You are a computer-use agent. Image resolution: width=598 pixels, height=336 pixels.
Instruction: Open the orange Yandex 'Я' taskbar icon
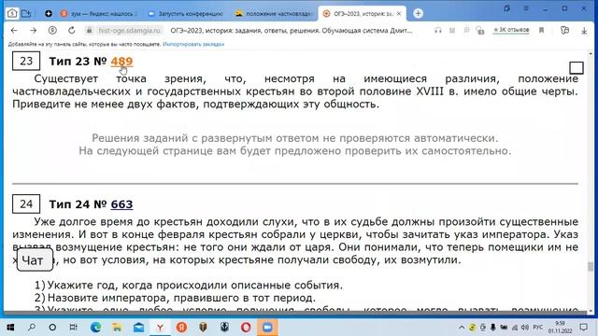pyautogui.click(x=181, y=328)
